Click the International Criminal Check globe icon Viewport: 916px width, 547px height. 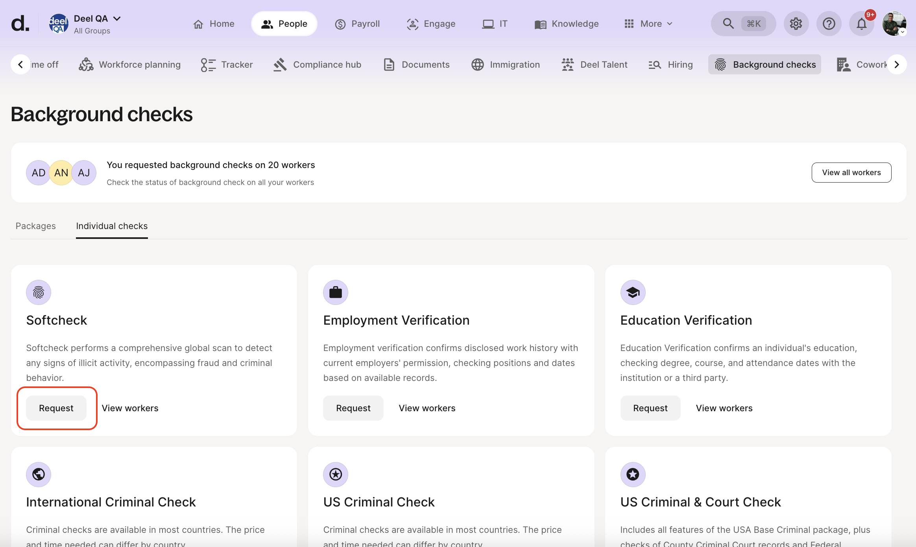[39, 474]
